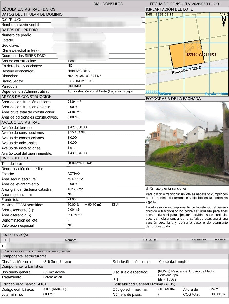Click the north arrow icon on map
Image resolution: width=229 pixels, height=304 pixels.
(x=224, y=21)
